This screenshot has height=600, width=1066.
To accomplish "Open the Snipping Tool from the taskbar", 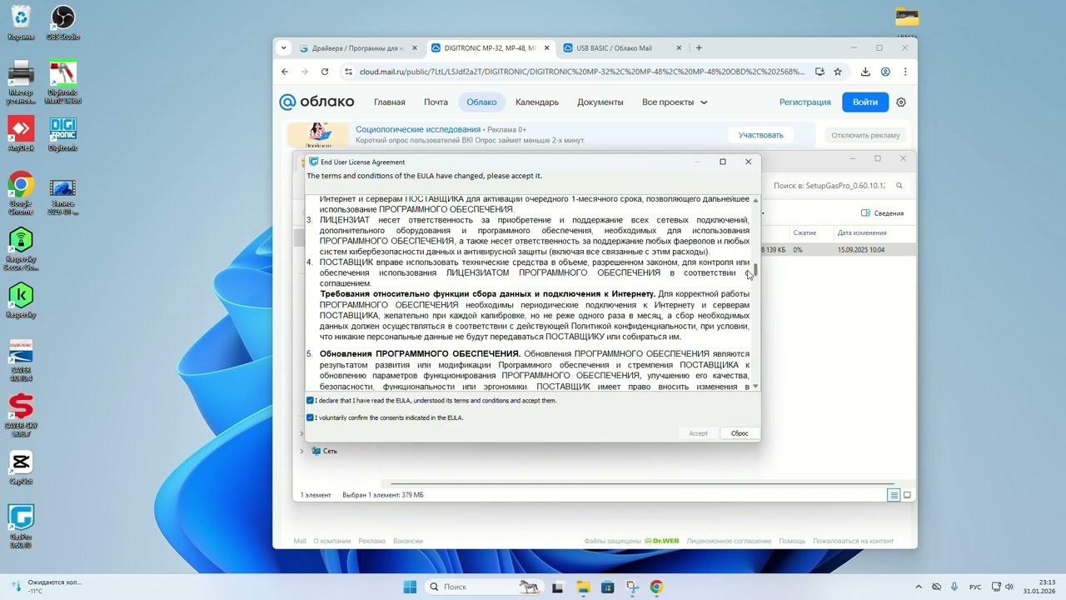I will 632,587.
